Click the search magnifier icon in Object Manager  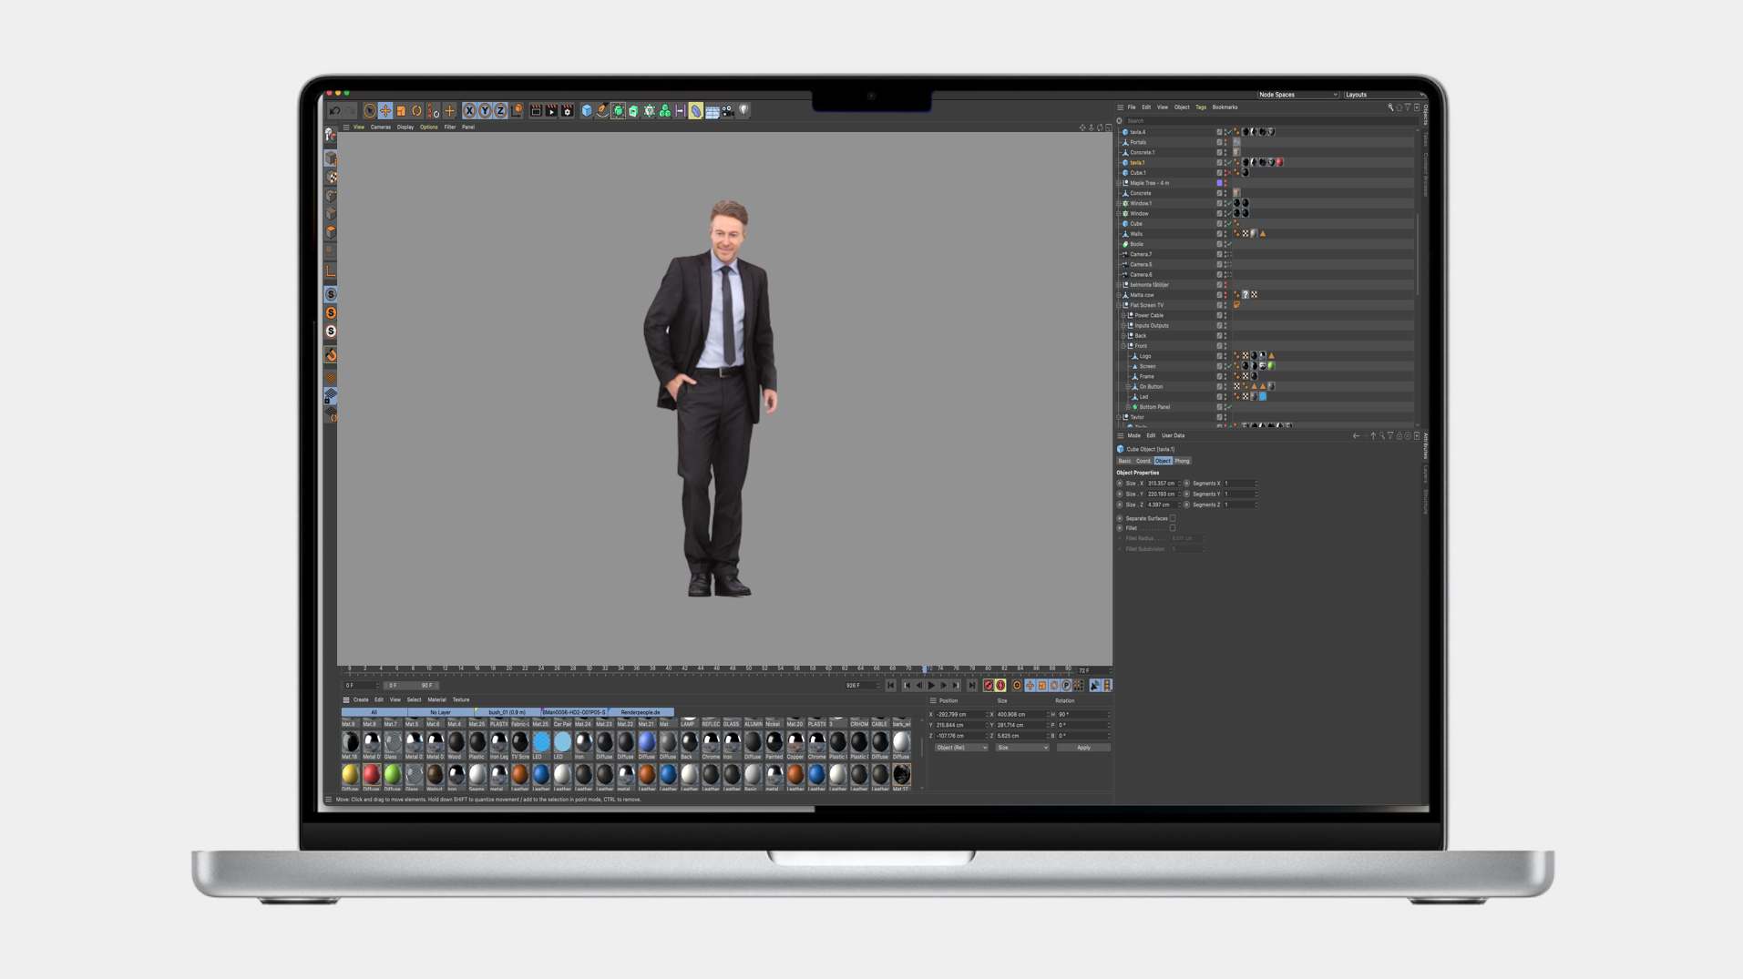(1390, 107)
